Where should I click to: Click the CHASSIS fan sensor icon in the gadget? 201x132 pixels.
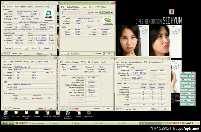[181, 93]
